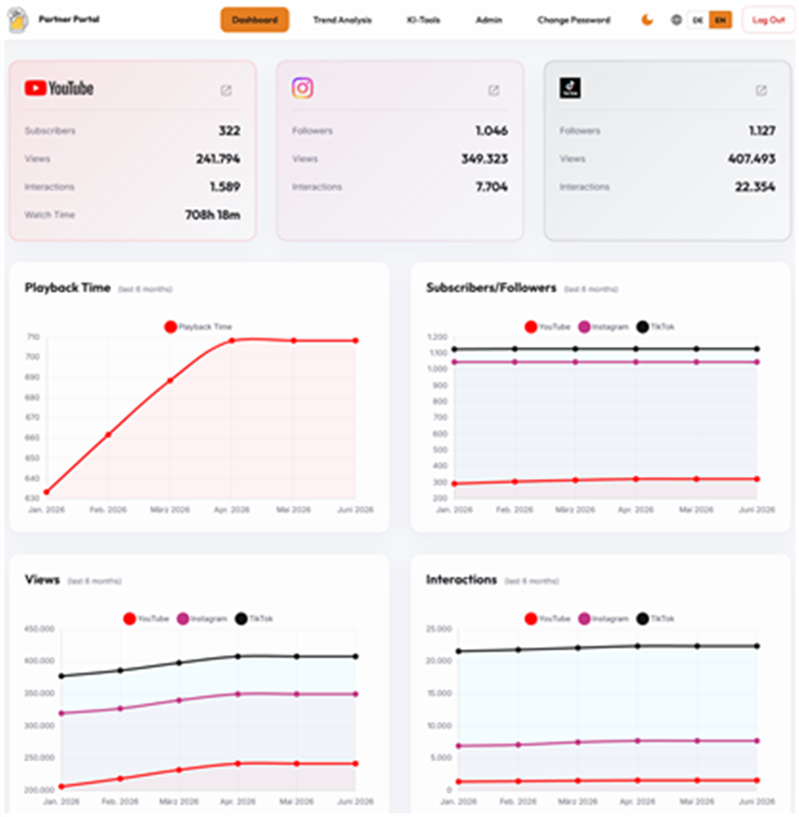
Task: Toggle dark mode with the moon icon
Action: [x=647, y=20]
